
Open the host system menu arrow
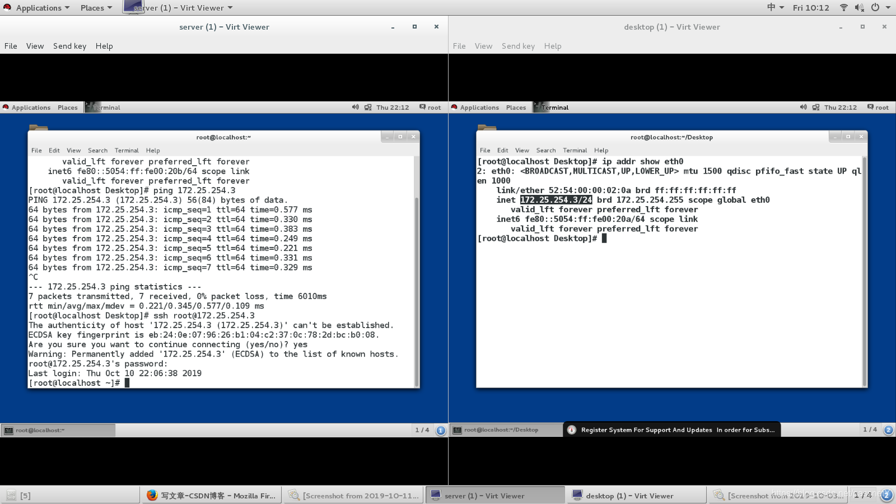click(888, 7)
